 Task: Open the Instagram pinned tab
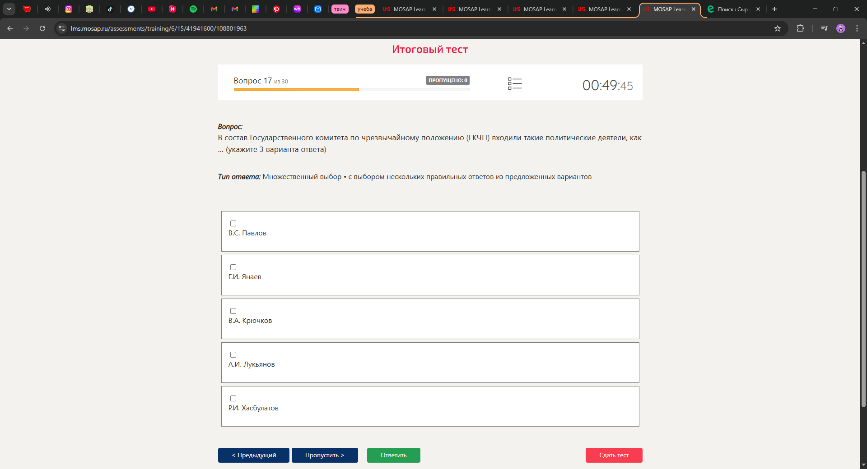pos(69,9)
